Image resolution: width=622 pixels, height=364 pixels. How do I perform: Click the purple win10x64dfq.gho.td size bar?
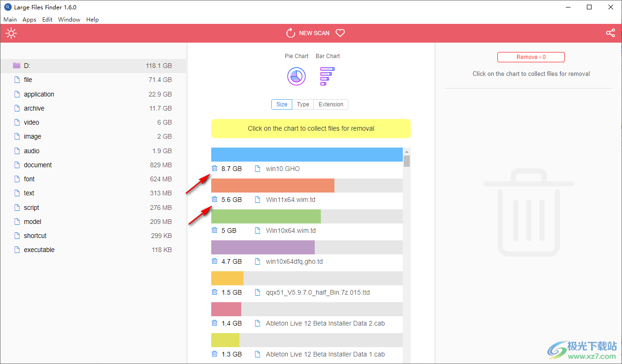263,247
